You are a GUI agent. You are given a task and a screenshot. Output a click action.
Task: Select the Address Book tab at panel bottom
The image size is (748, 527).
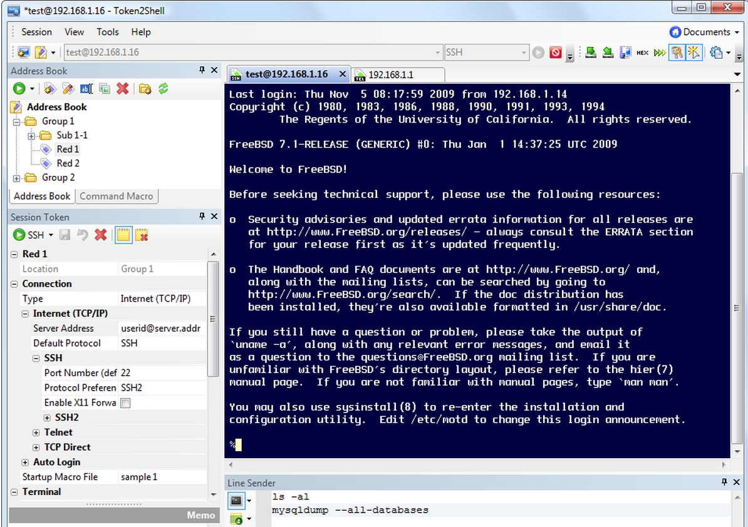pyautogui.click(x=41, y=196)
